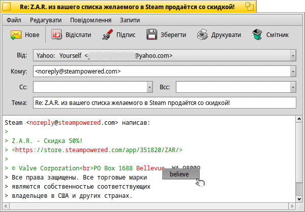Click the window close box in the yellow tab
This screenshot has height=212, width=305.
[x=7, y=7]
